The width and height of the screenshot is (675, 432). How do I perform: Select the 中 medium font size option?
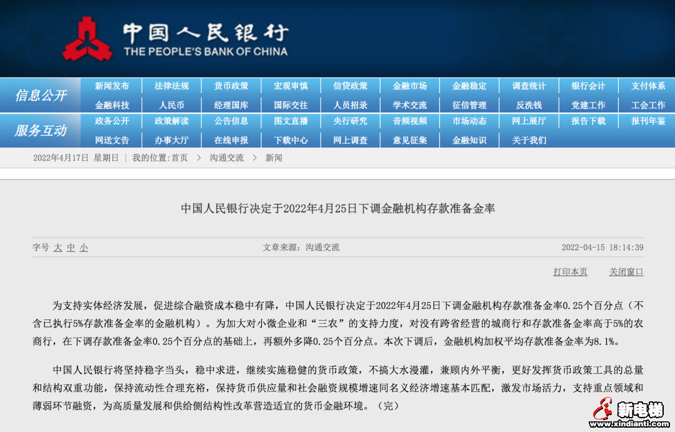click(x=70, y=248)
